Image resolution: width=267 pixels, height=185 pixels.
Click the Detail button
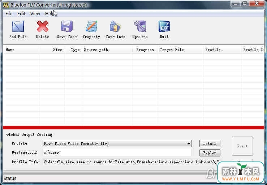coord(210,143)
